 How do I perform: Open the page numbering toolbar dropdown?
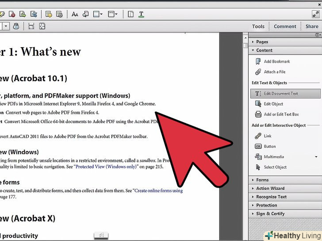[x=112, y=14]
